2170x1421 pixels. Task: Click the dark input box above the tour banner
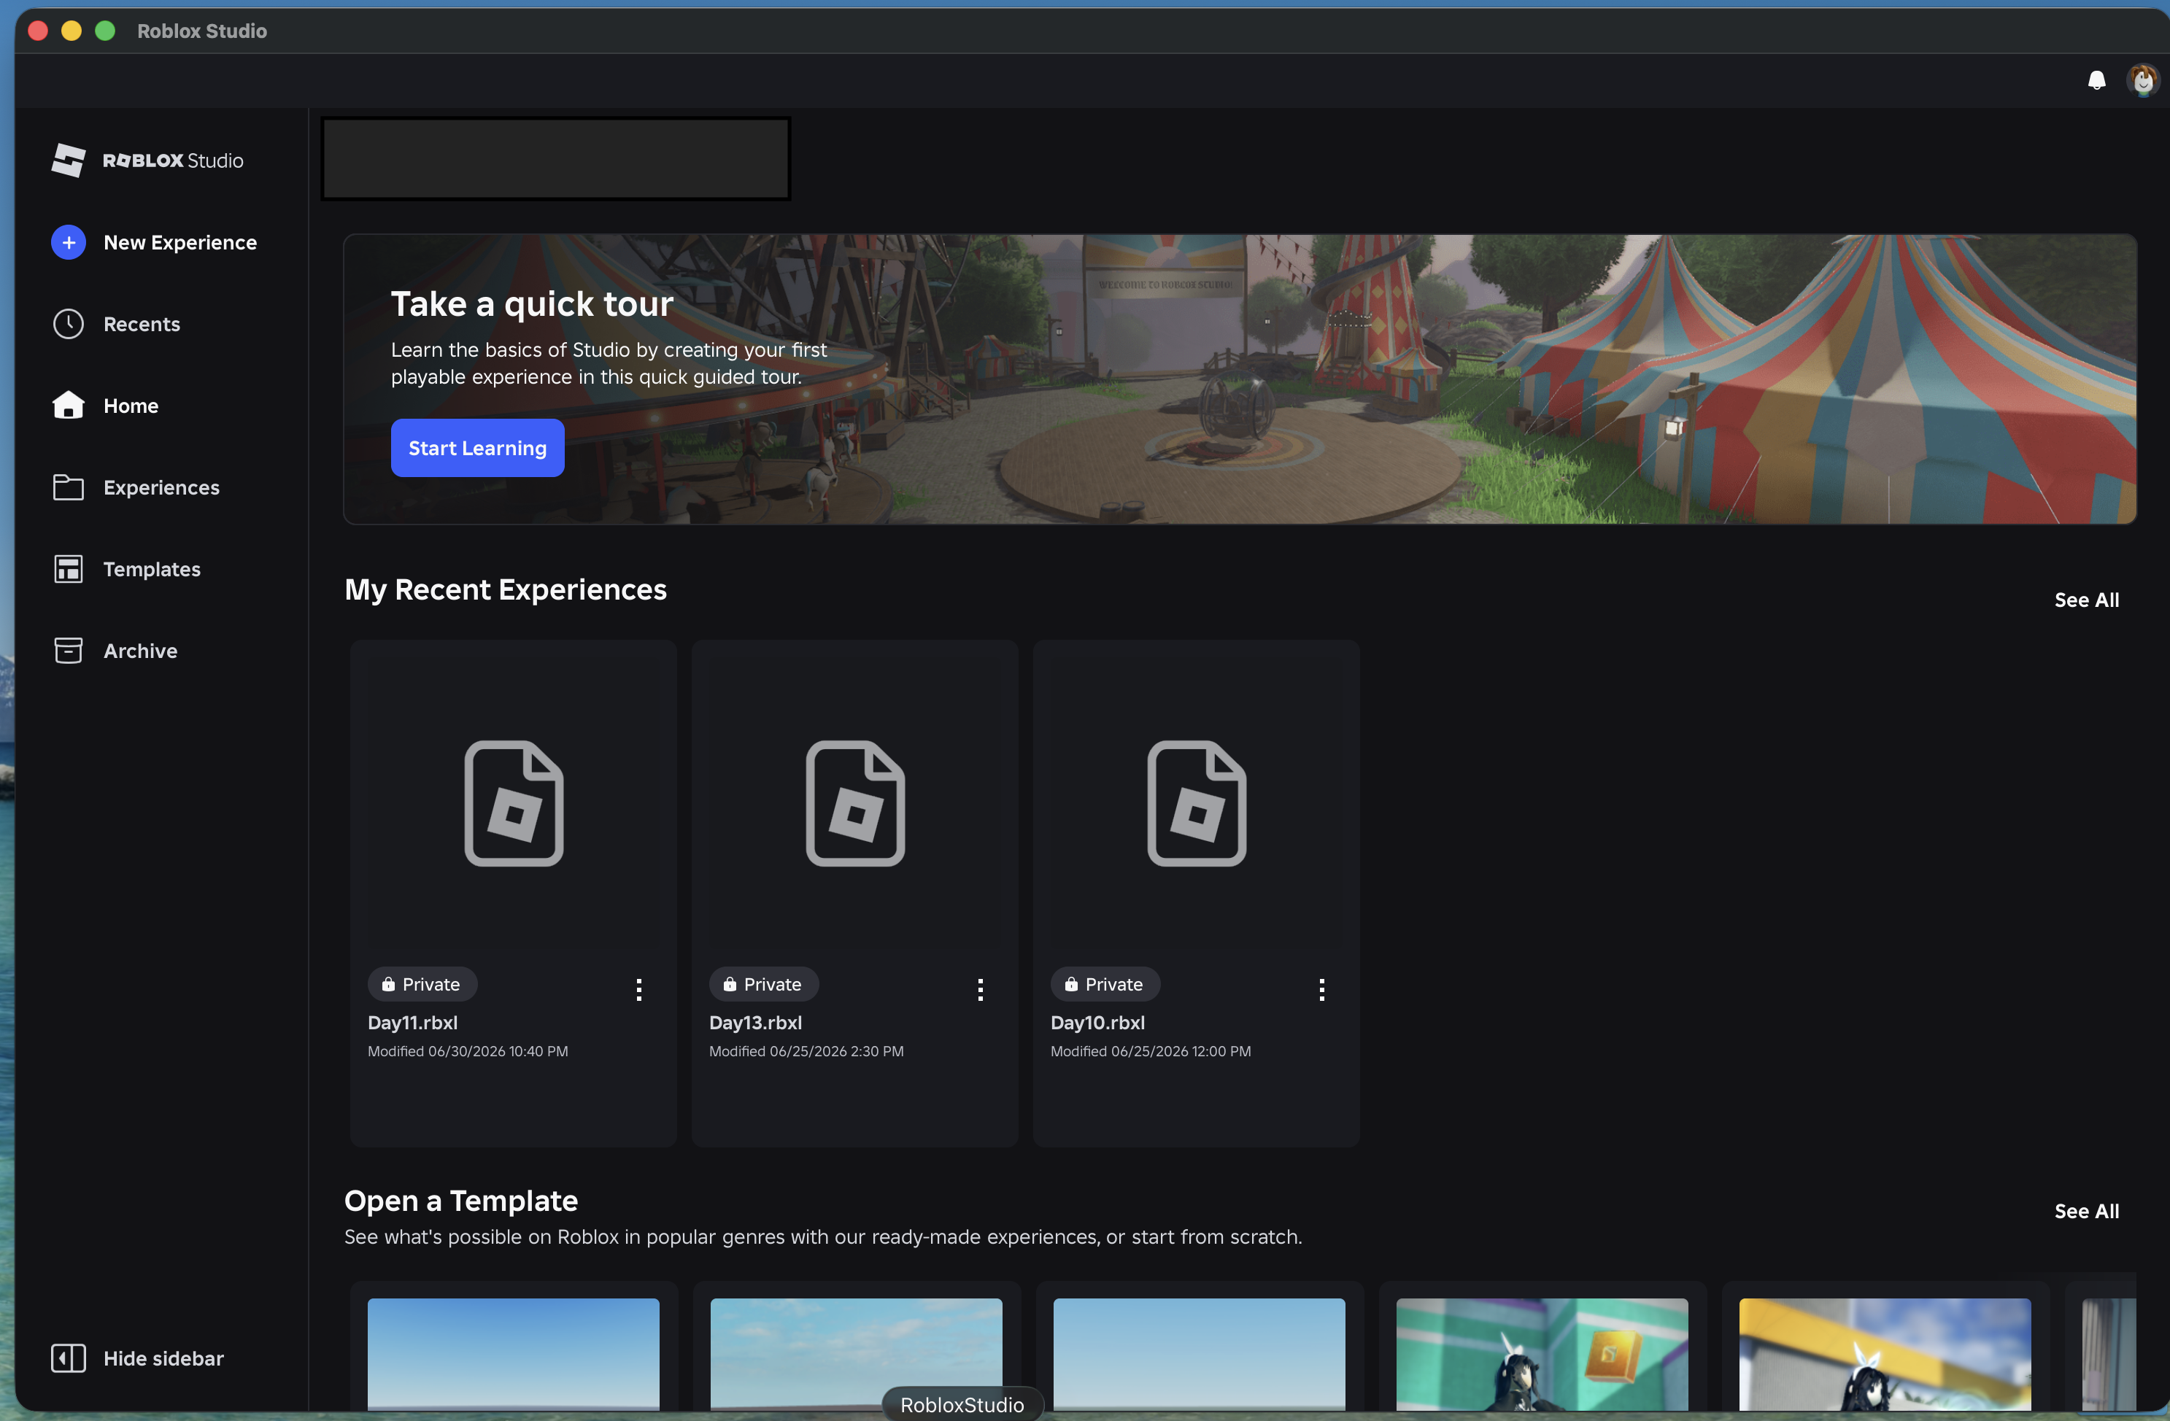(555, 158)
